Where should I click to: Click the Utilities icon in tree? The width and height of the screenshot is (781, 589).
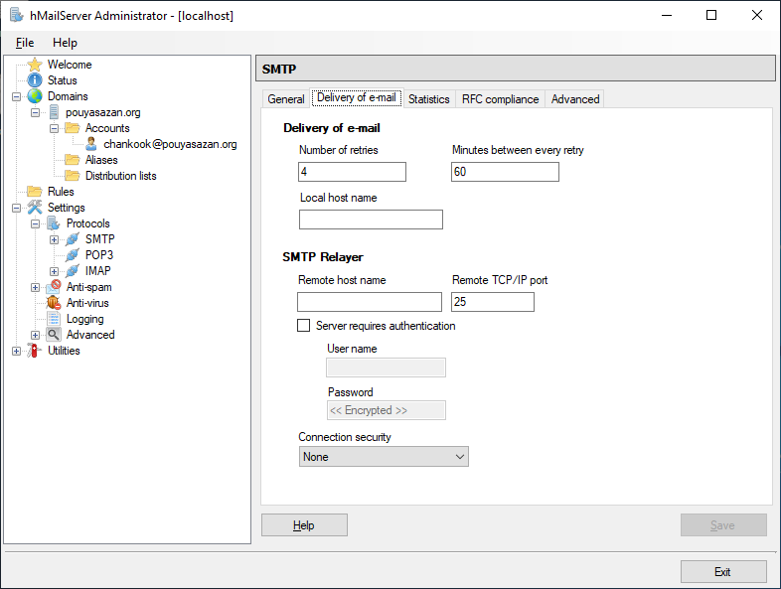click(35, 351)
